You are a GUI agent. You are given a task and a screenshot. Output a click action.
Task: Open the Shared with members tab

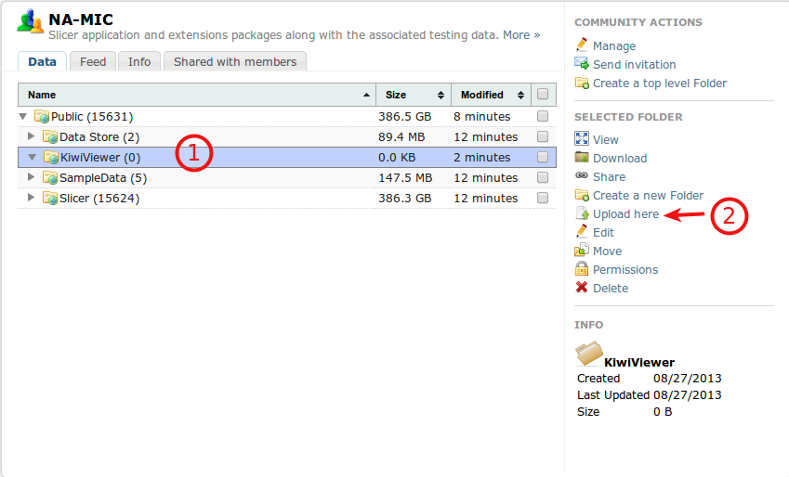[x=235, y=62]
